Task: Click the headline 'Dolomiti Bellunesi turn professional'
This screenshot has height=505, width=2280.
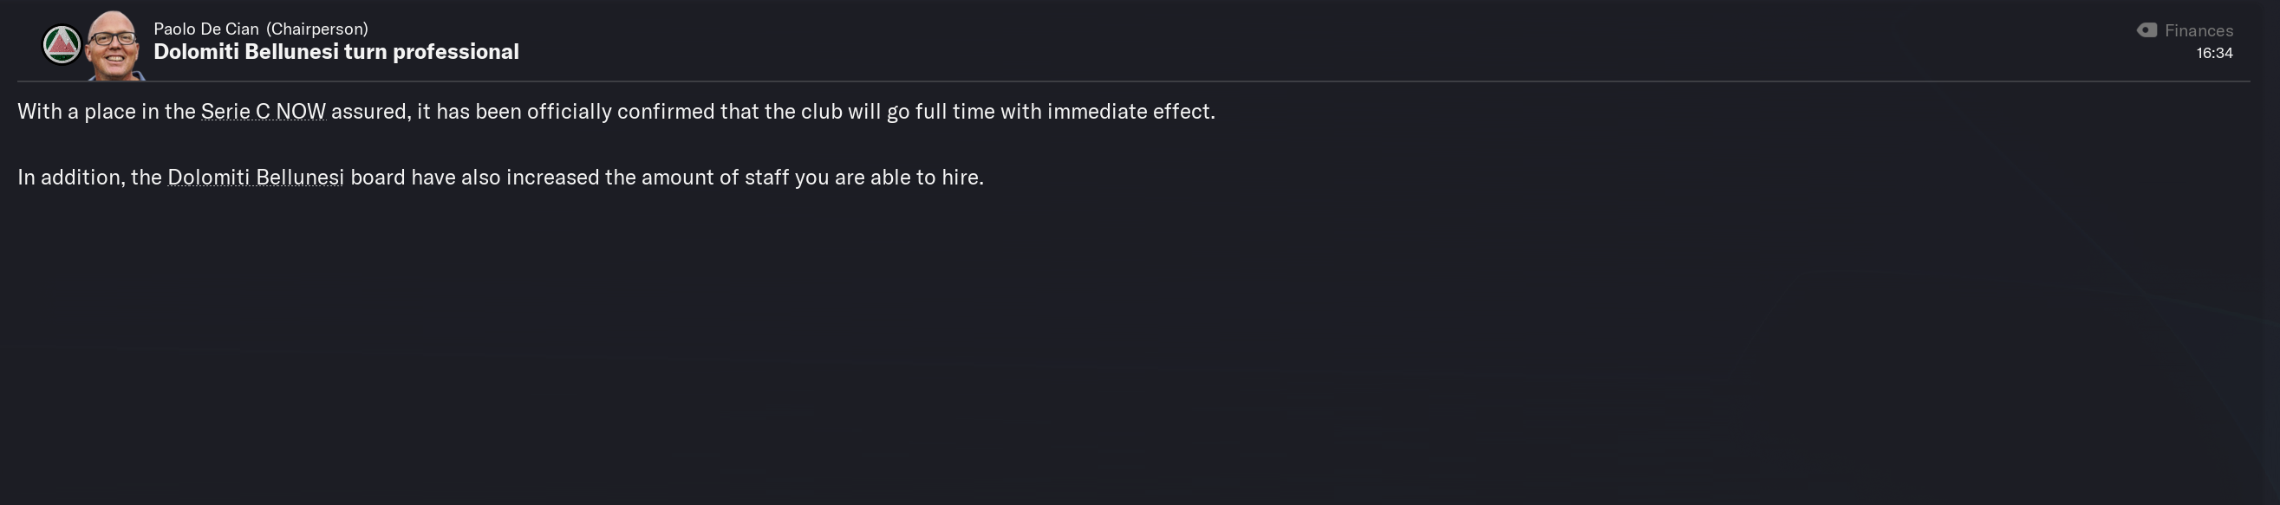Action: pyautogui.click(x=336, y=52)
